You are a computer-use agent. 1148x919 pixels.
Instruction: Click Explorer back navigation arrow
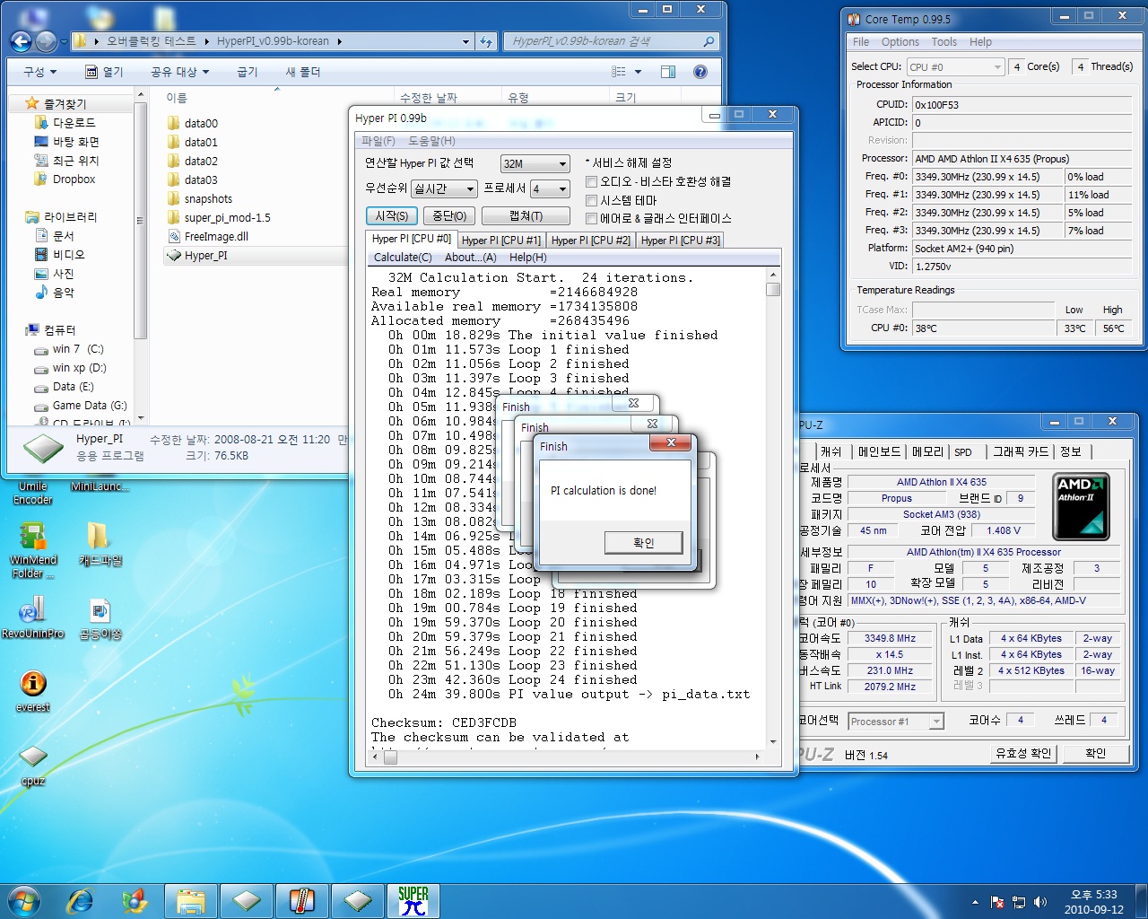click(x=22, y=40)
